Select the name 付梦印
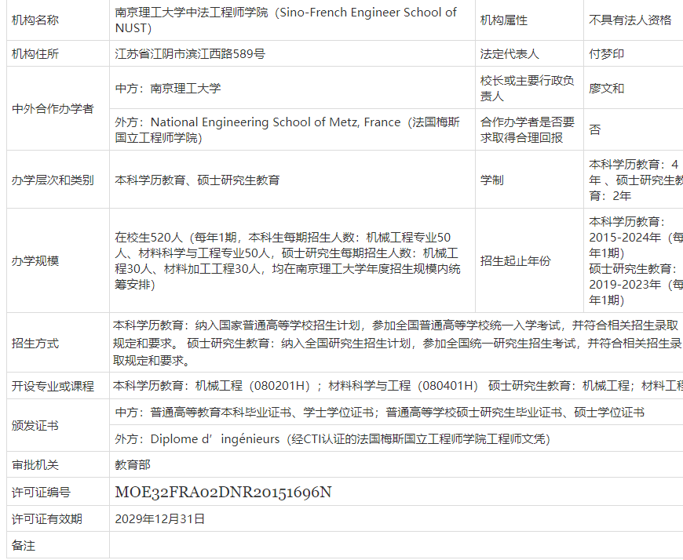The height and width of the screenshot is (560, 683). (x=606, y=54)
